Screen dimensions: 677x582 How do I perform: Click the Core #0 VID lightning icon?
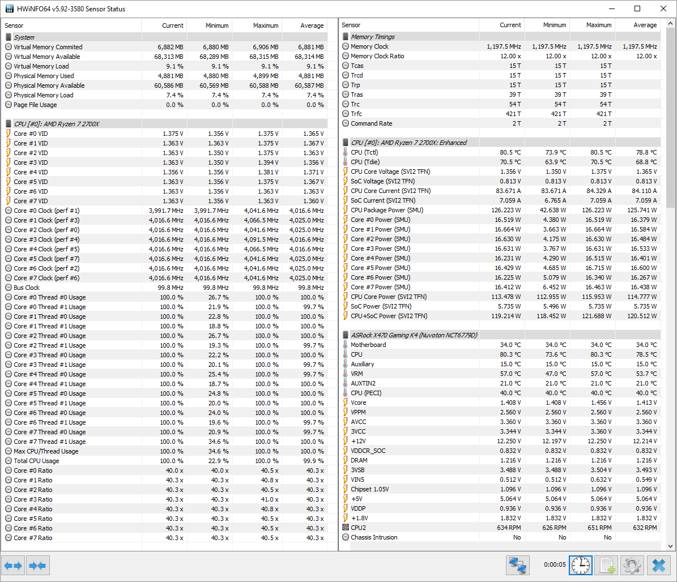coord(8,134)
